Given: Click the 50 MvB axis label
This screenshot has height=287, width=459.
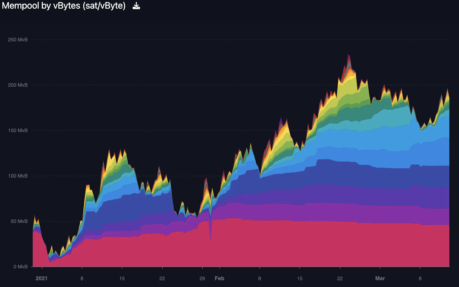Looking at the screenshot, I should pyautogui.click(x=19, y=221).
